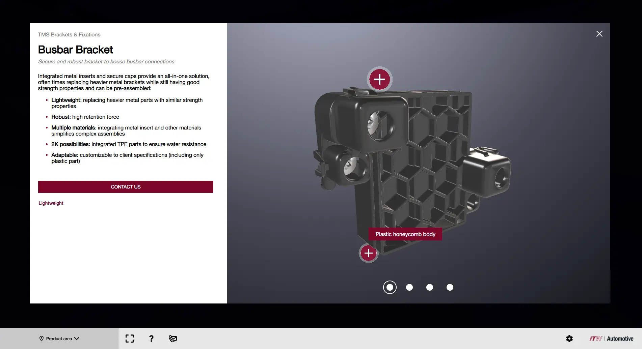
Task: Open help via the question mark icon
Action: [x=151, y=339]
